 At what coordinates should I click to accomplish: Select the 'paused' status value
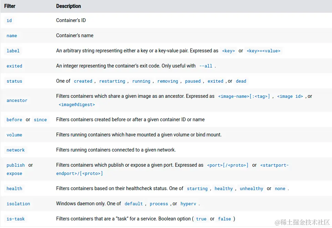coord(193,81)
